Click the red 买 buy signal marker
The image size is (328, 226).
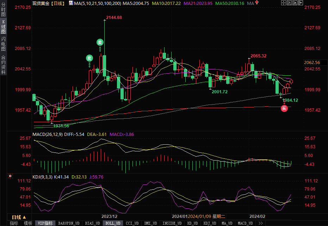tap(284, 108)
